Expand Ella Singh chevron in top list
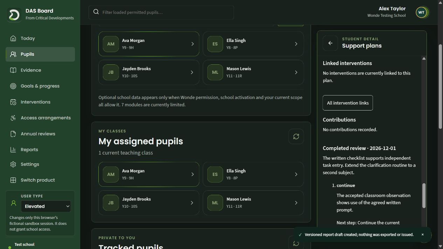This screenshot has width=443, height=249. (x=296, y=44)
